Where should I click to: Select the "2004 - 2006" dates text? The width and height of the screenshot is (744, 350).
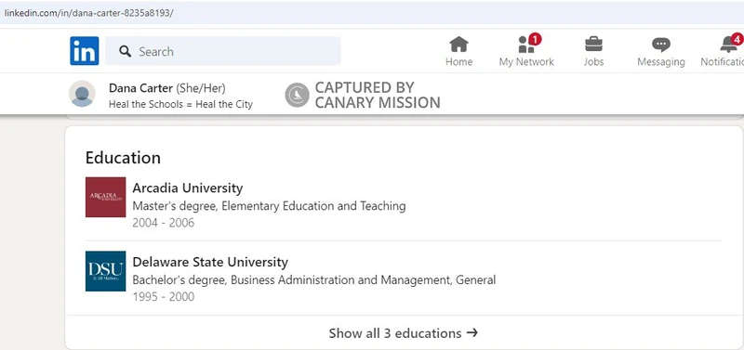coord(164,223)
